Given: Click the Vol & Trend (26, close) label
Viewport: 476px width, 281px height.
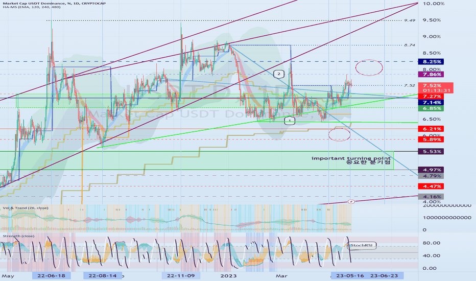Looking at the screenshot, I should [x=25, y=208].
